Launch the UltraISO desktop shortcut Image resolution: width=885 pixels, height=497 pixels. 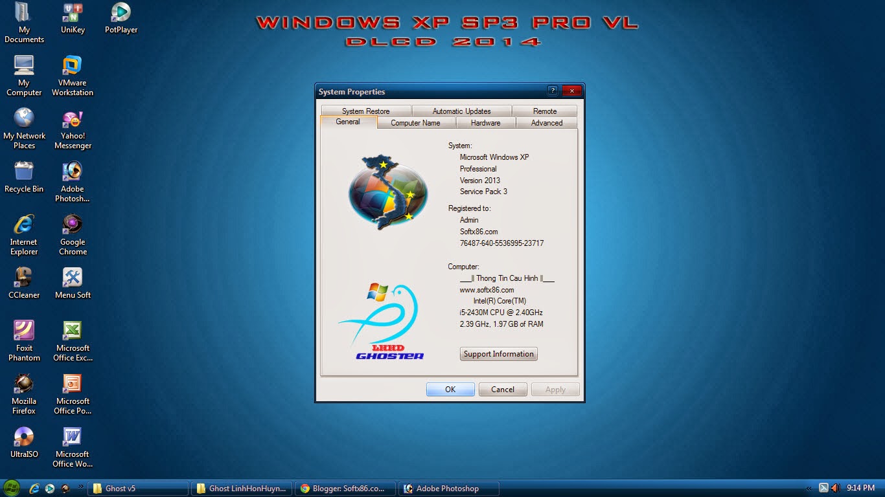[x=24, y=442]
